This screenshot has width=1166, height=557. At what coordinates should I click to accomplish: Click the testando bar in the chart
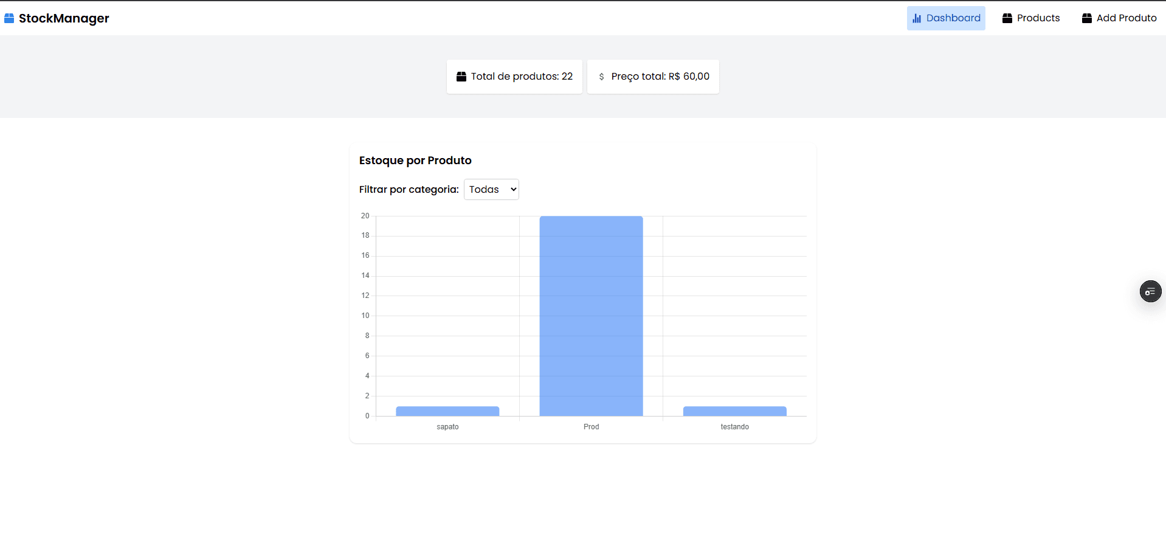[x=734, y=410]
